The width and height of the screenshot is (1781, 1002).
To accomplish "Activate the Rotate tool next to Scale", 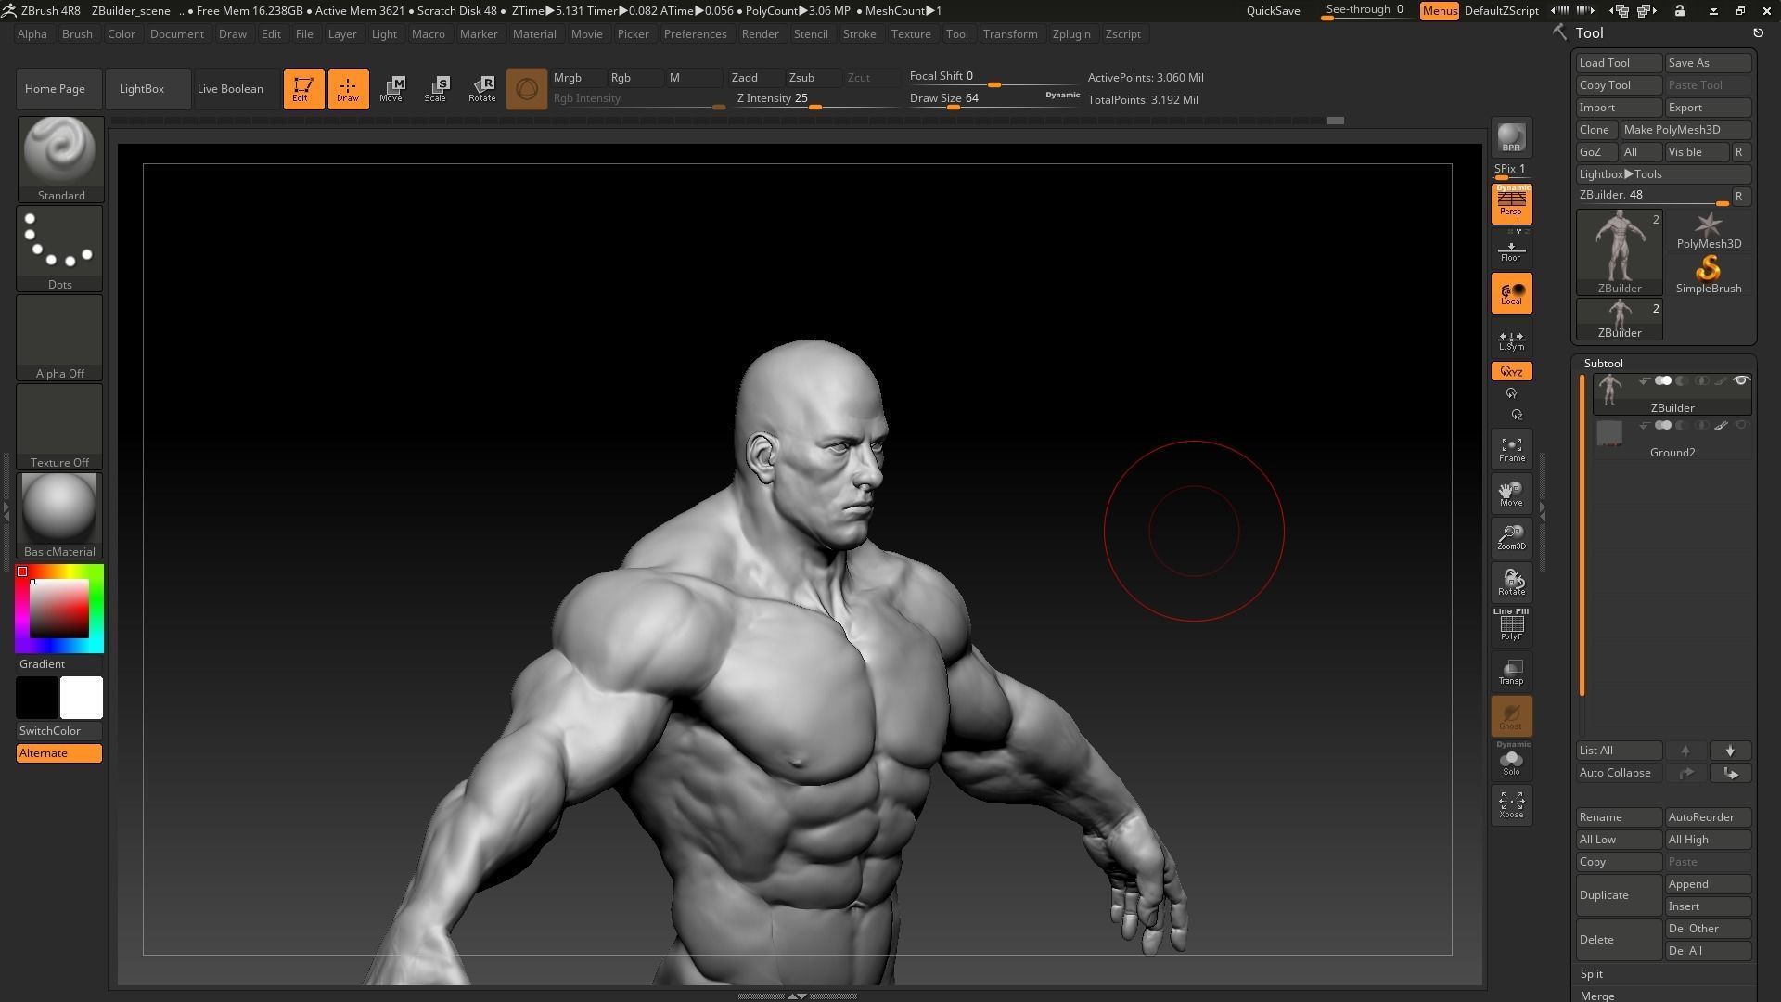I will 482,88.
